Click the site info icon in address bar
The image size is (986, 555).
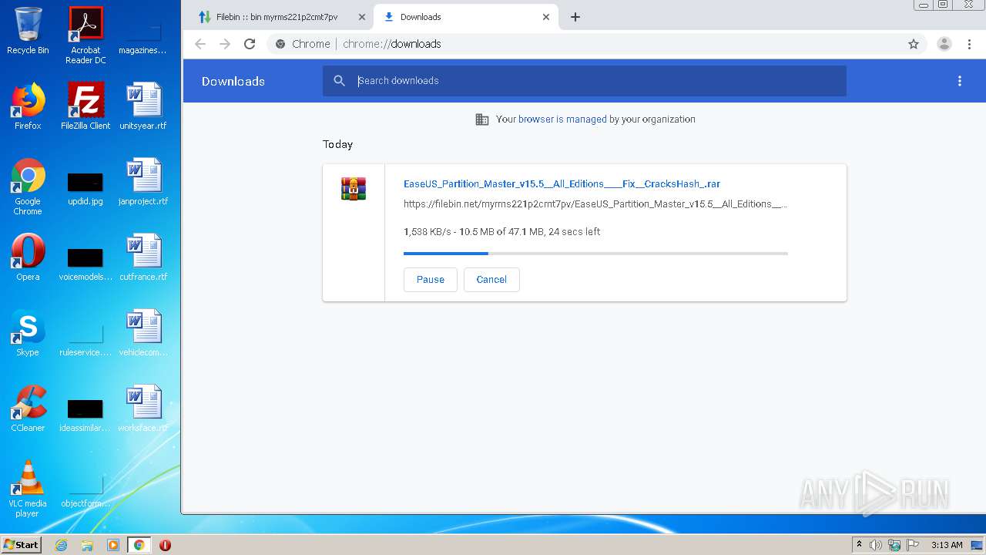280,44
